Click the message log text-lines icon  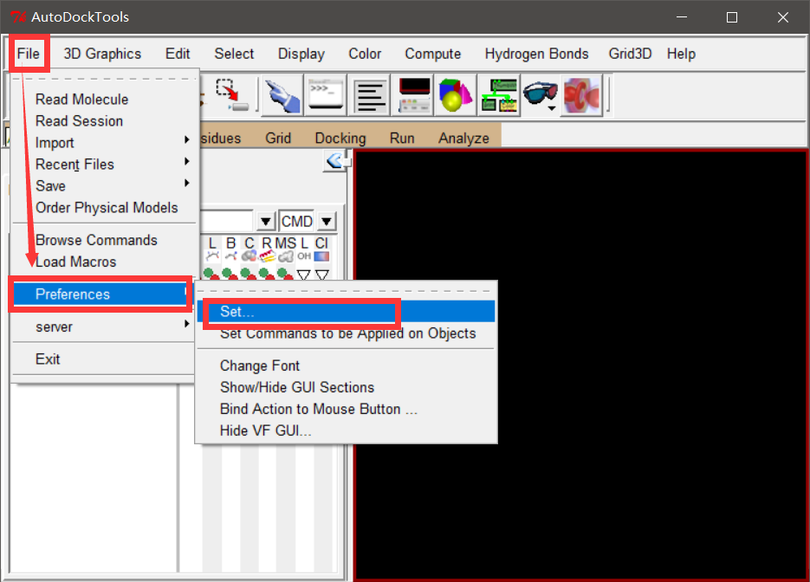click(371, 95)
